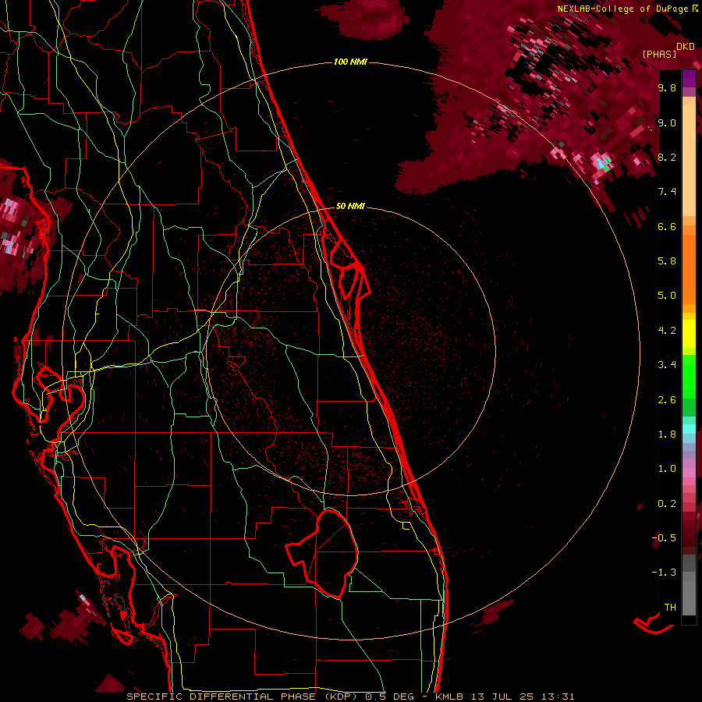Click the 0.2 scale value

point(667,504)
